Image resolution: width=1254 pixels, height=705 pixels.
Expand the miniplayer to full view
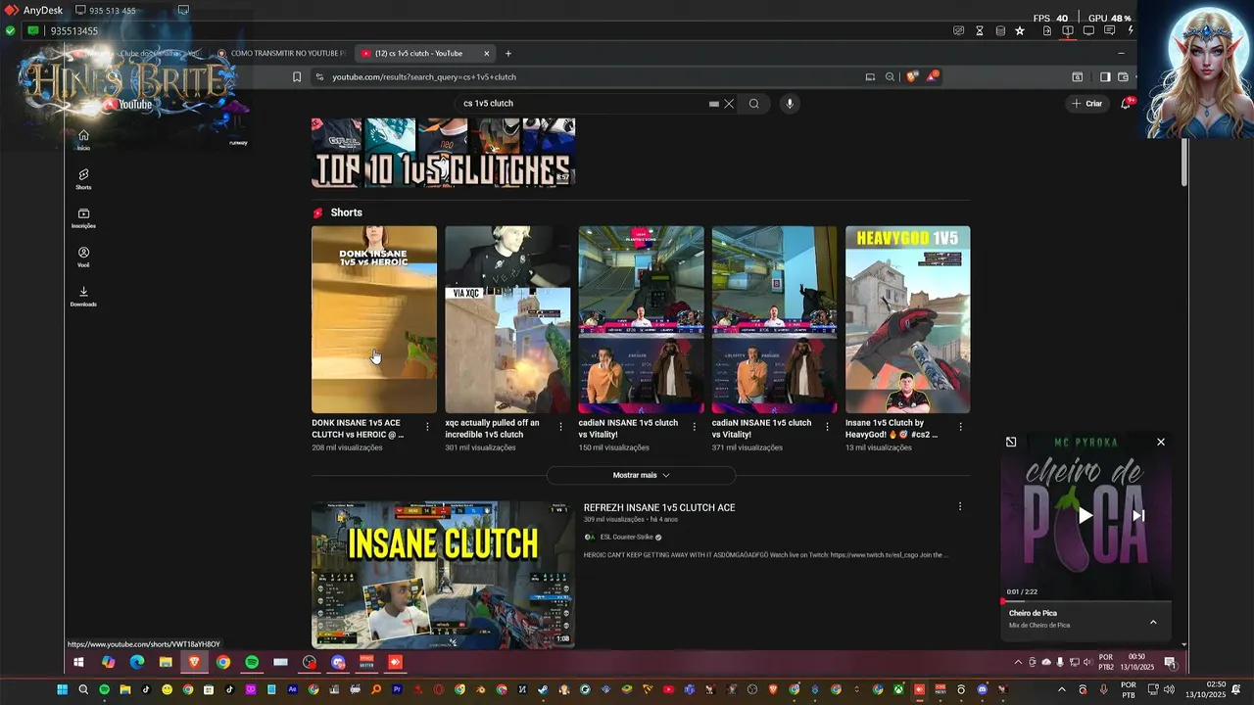point(1011,442)
